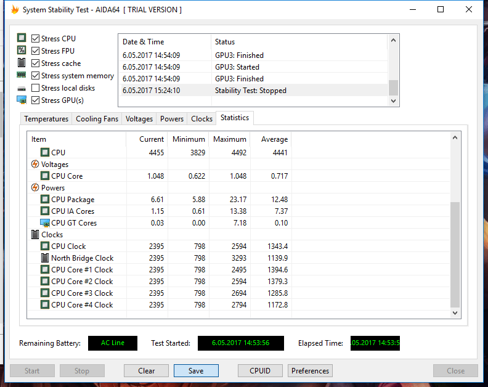Viewport: 488px width, 387px height.
Task: Click the CPU Core #2 Clock icon
Action: coord(45,281)
